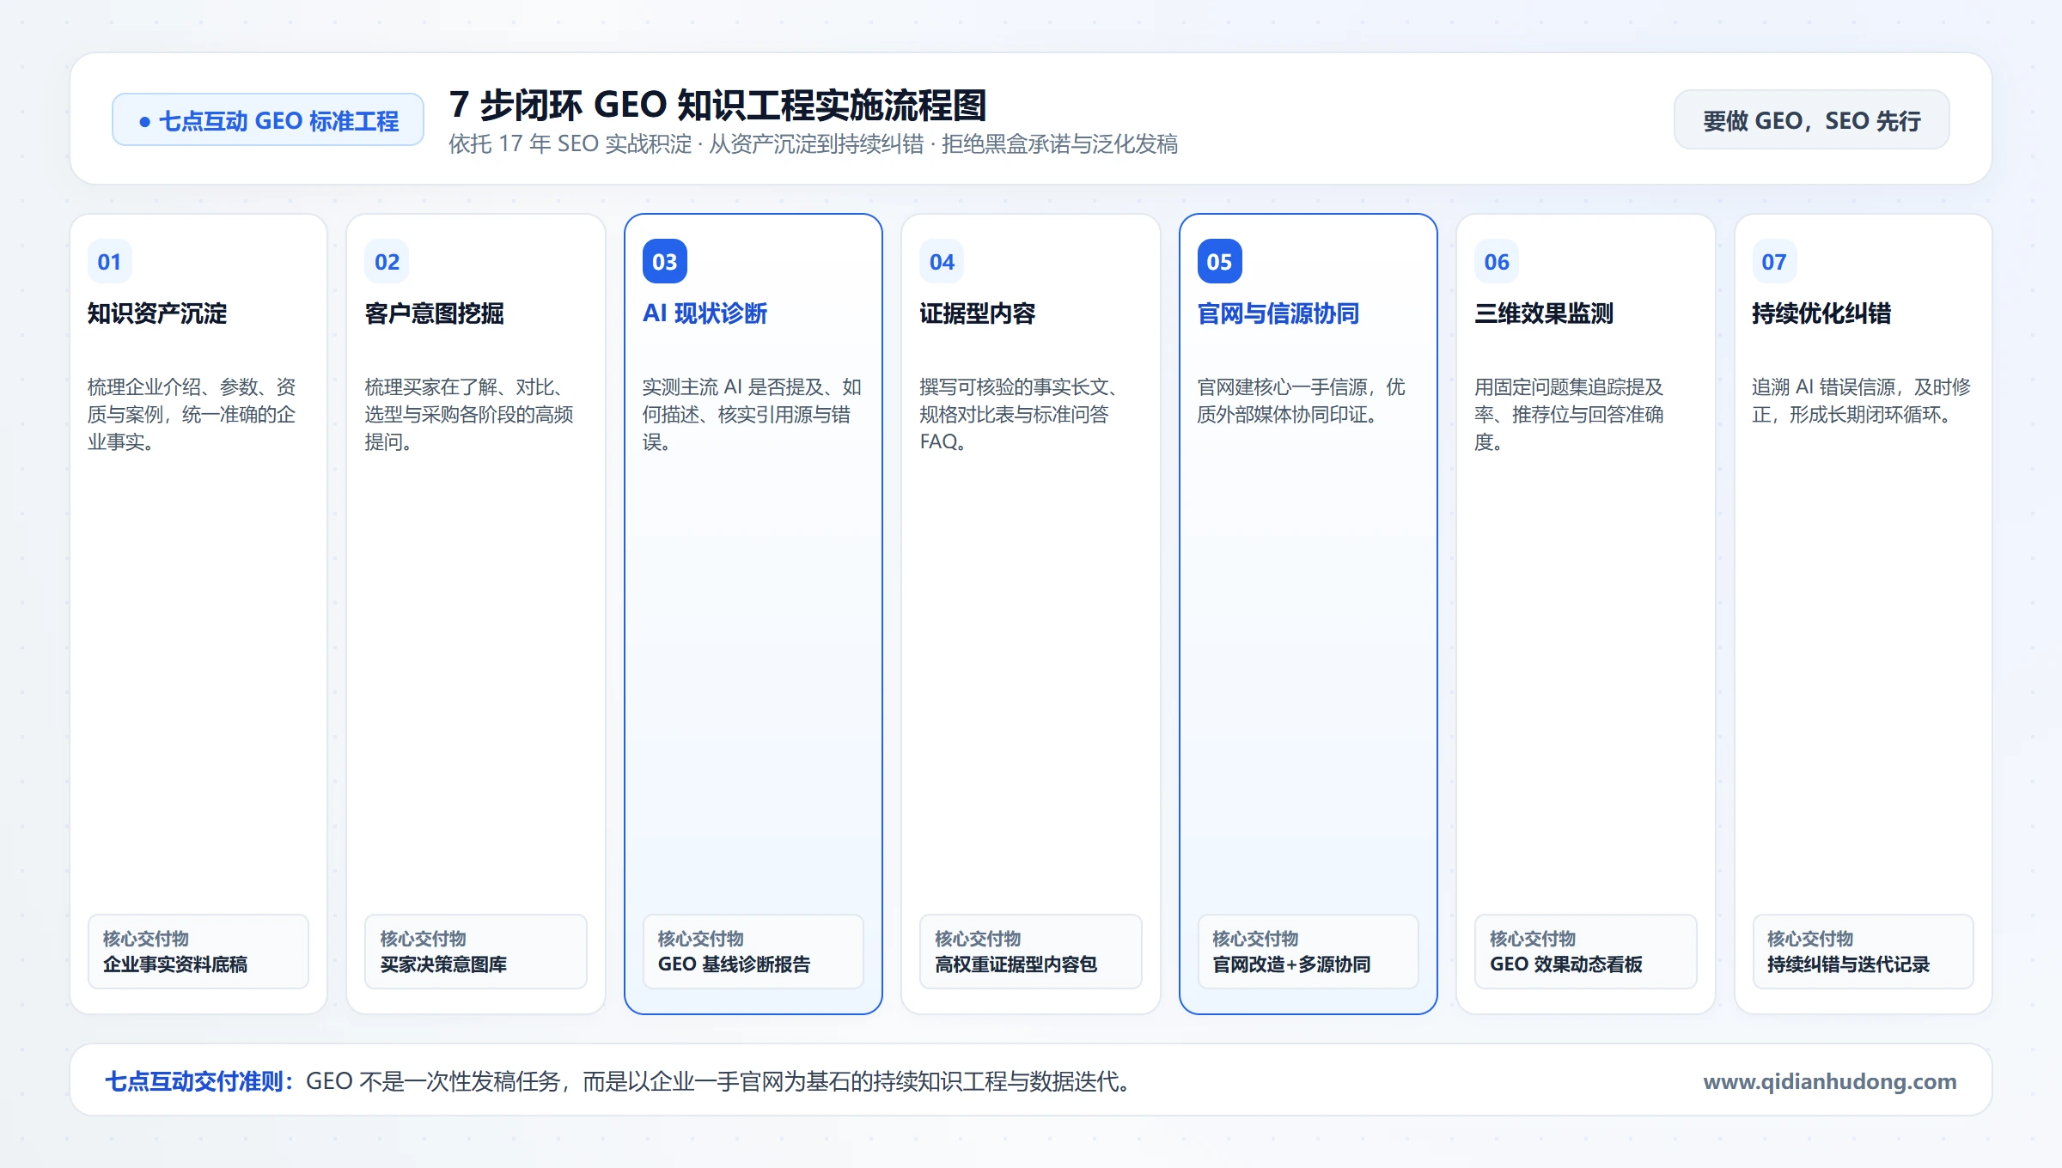Click description starting 实测主流 AI 是否提及
This screenshot has width=2062, height=1168.
pos(752,414)
